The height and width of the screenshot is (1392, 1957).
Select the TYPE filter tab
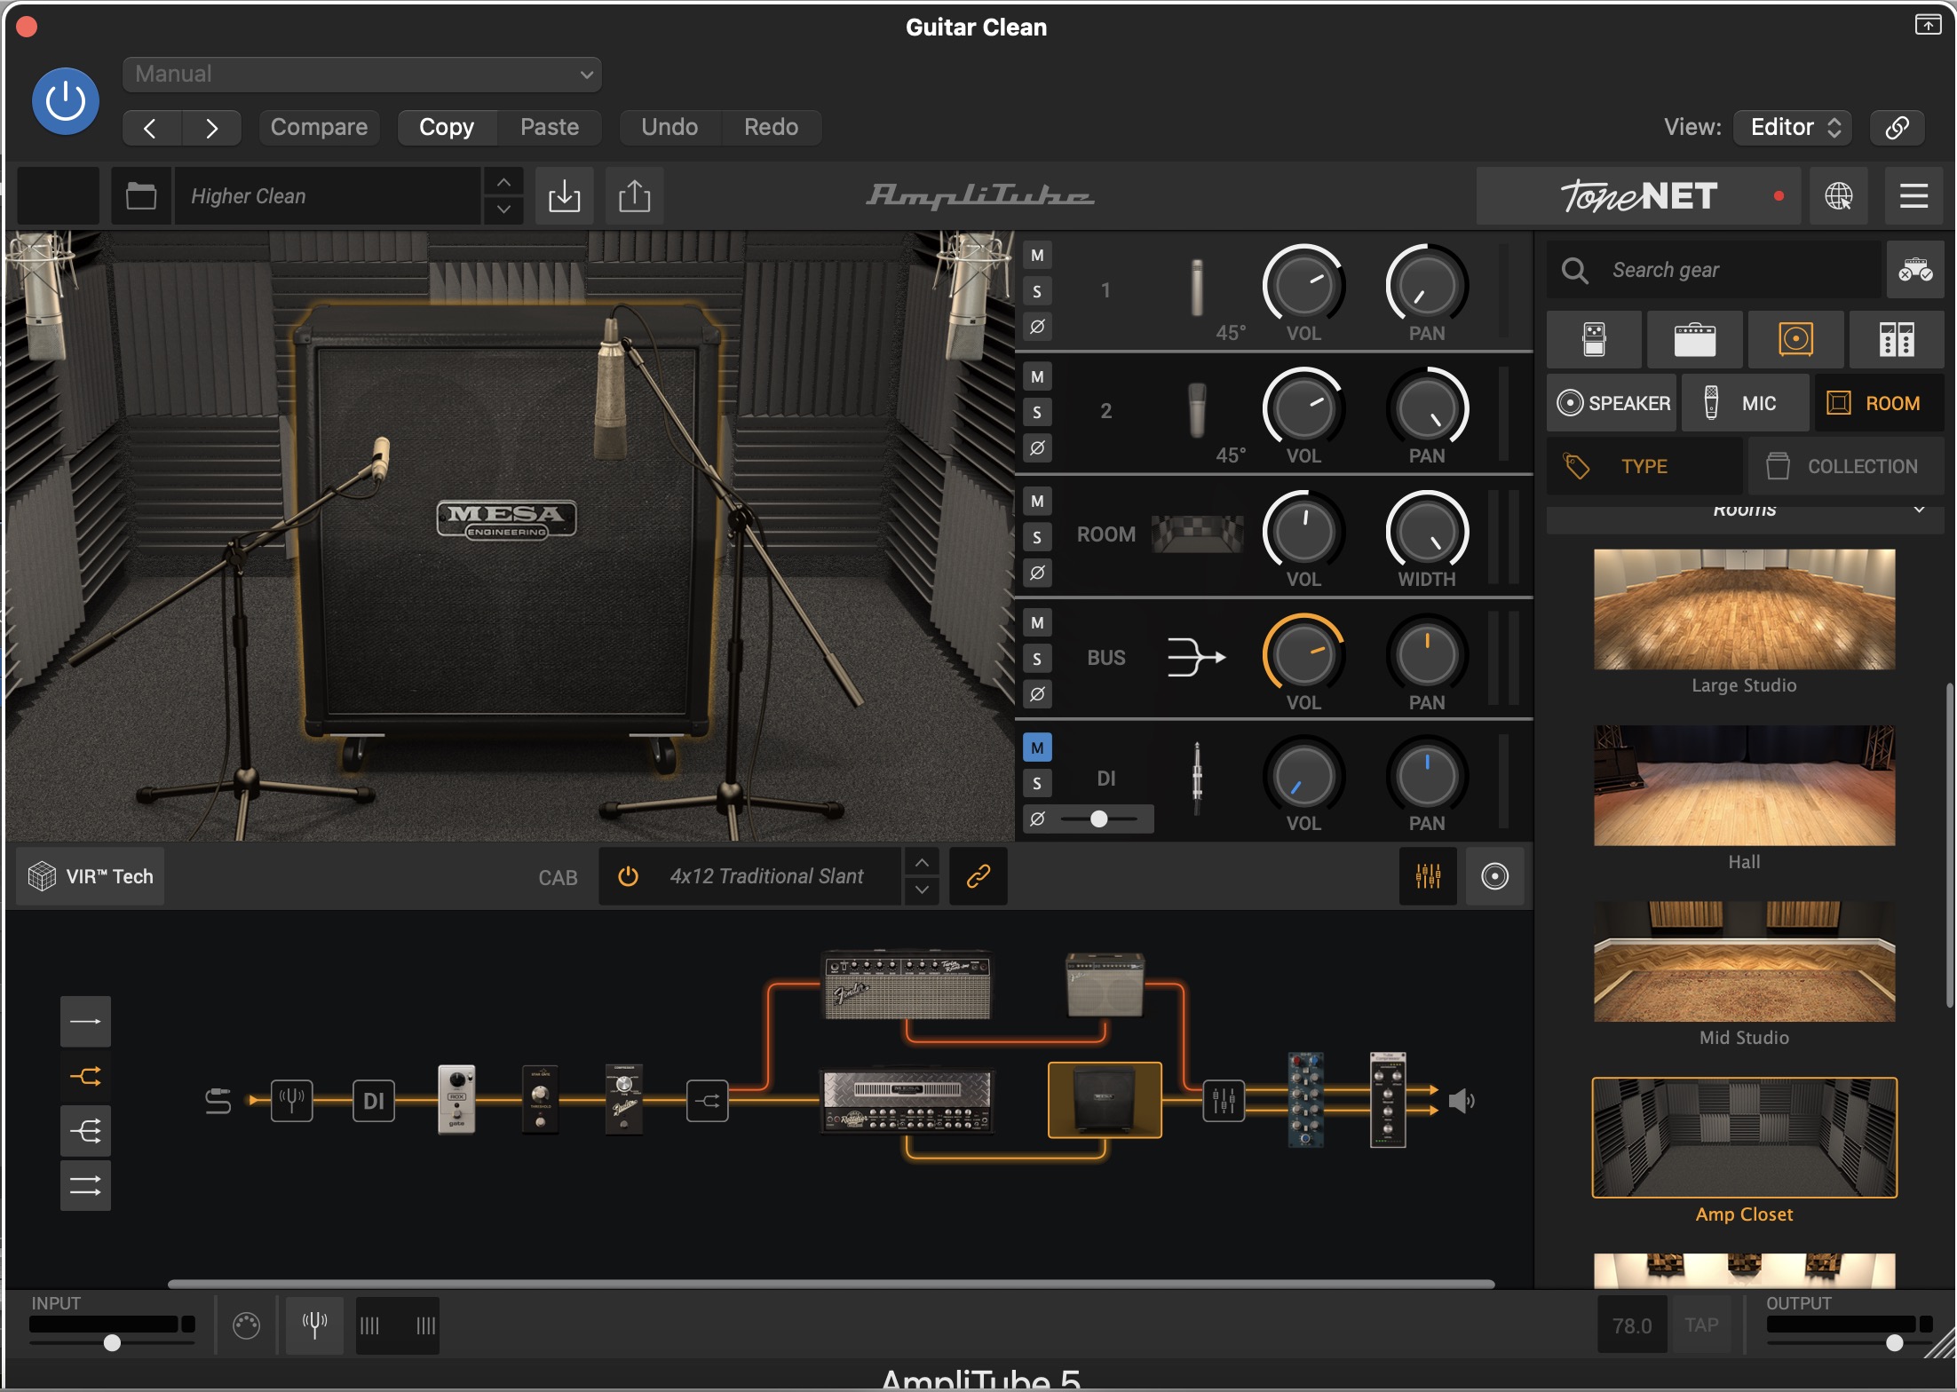1644,466
